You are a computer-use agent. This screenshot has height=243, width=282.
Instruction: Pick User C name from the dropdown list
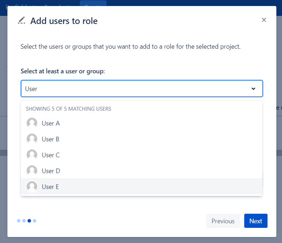[x=50, y=155]
